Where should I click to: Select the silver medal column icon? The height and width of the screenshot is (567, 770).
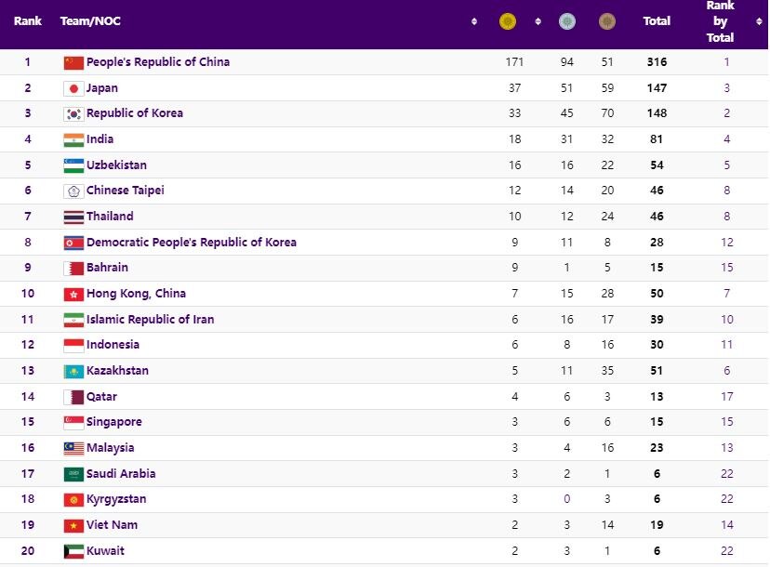pyautogui.click(x=566, y=20)
